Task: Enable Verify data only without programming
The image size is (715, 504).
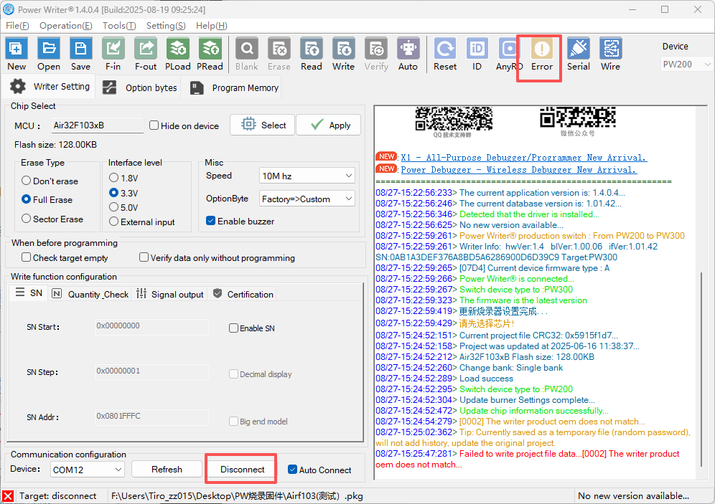Action: [x=144, y=257]
